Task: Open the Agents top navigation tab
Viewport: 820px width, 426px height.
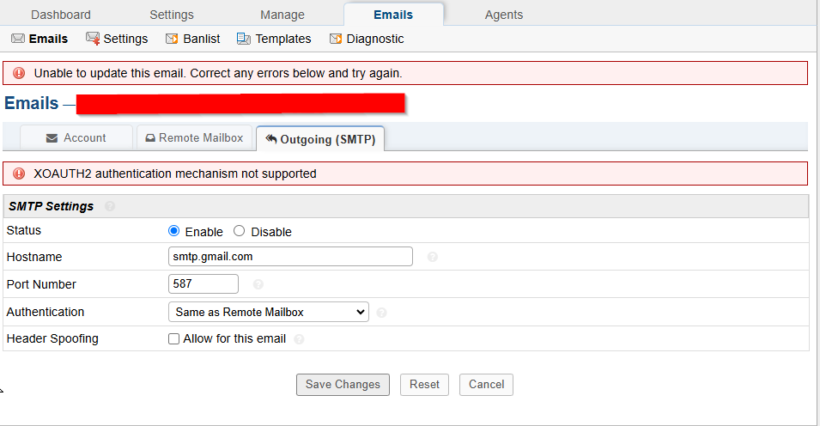Action: pos(504,15)
